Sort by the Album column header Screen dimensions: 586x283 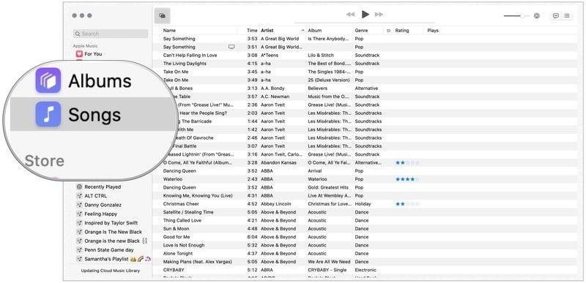tap(315, 31)
